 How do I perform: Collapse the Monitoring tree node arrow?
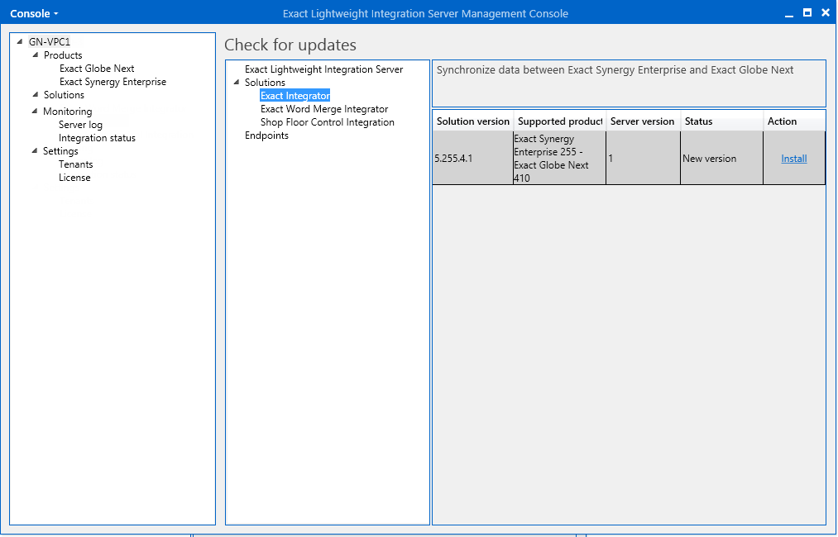point(35,111)
